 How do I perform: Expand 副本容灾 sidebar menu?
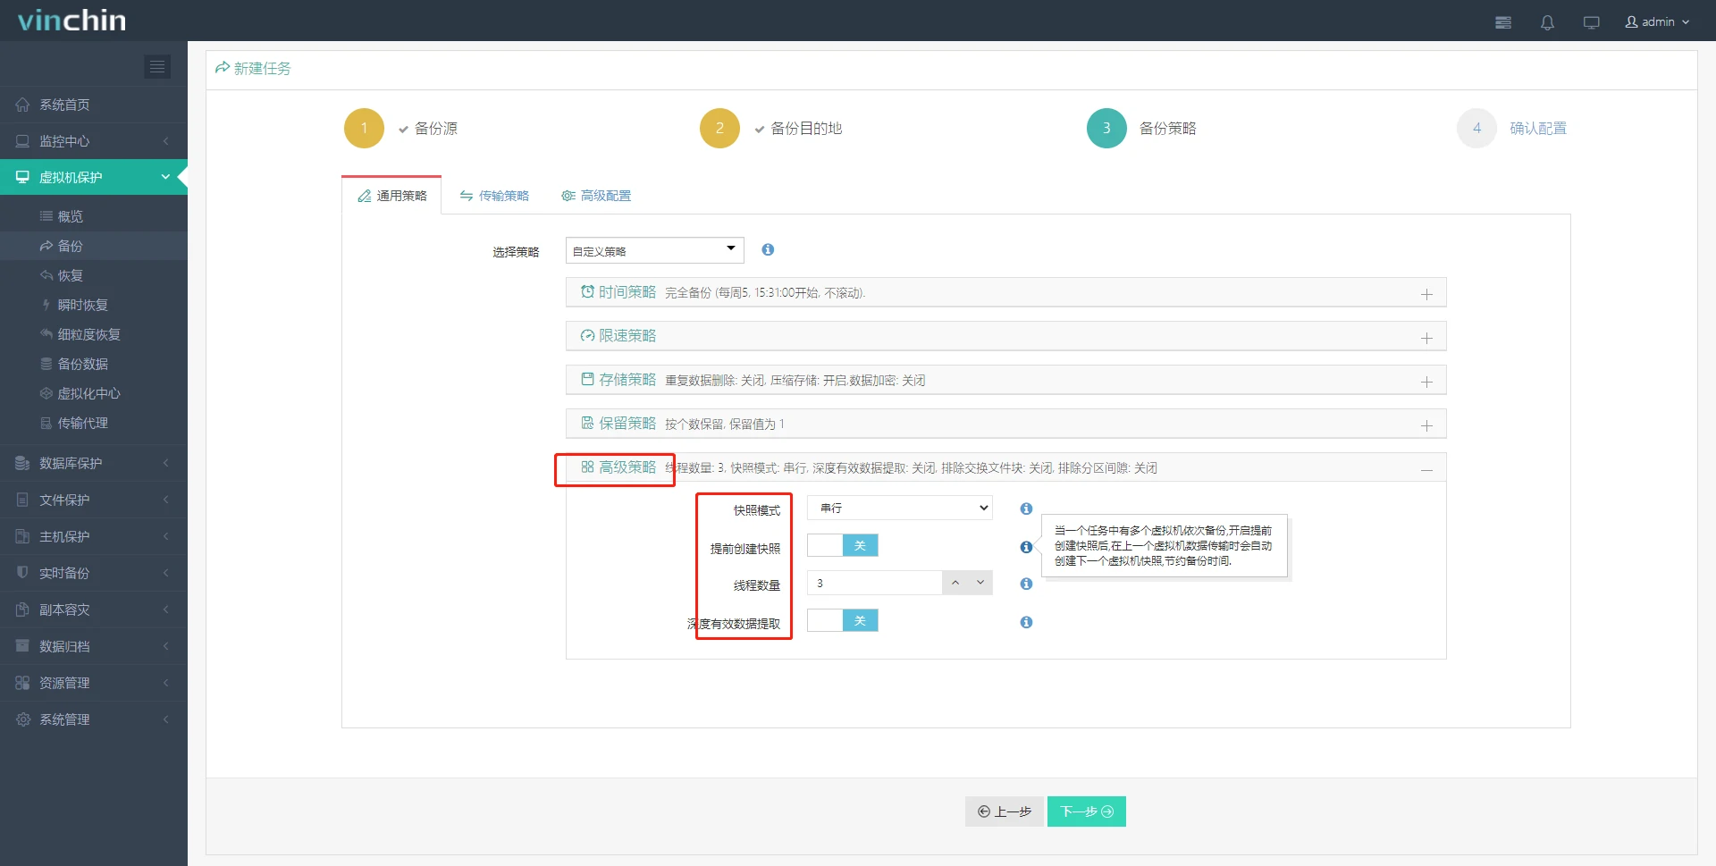click(94, 610)
